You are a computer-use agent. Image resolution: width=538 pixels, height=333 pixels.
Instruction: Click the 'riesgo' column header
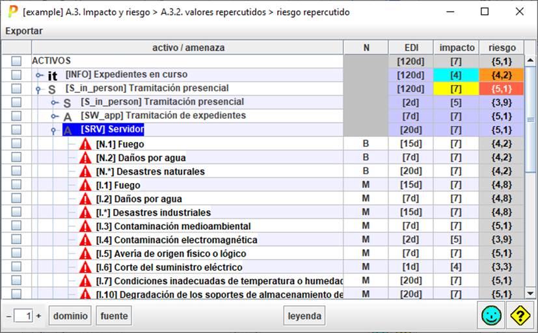tap(502, 47)
